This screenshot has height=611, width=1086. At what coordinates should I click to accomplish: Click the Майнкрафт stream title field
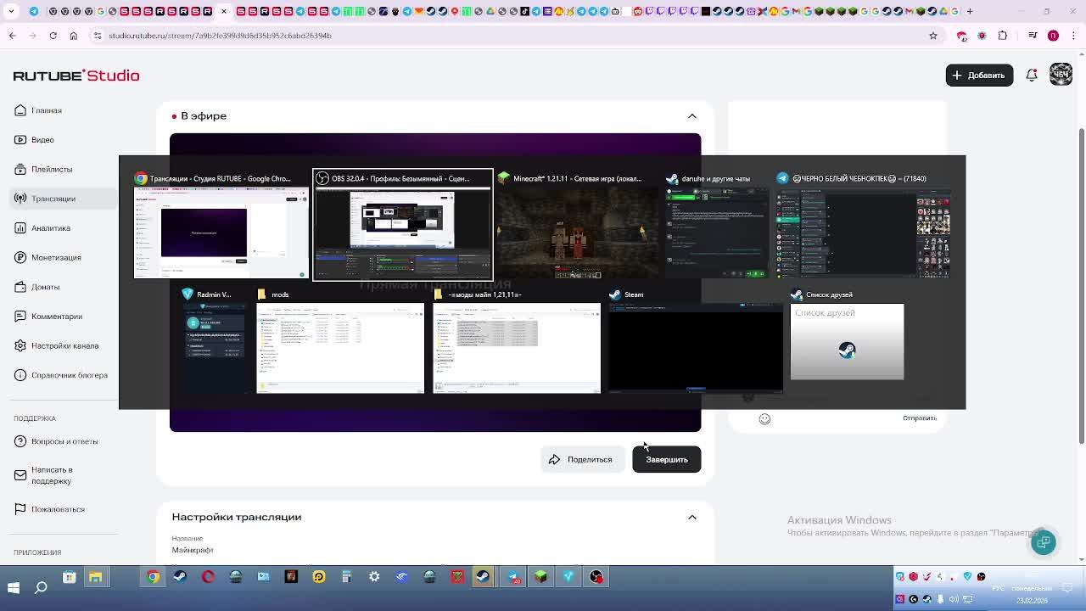click(193, 550)
